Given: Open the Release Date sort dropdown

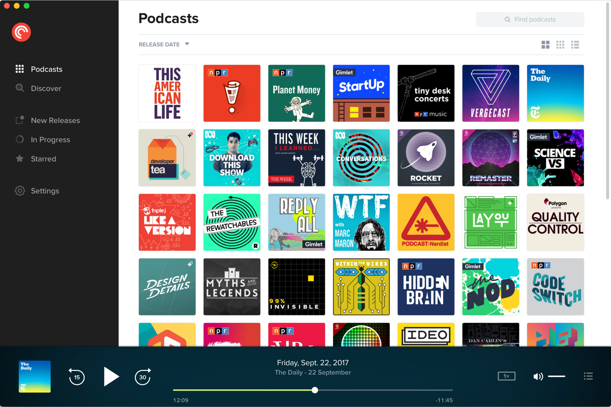Looking at the screenshot, I should [x=164, y=44].
